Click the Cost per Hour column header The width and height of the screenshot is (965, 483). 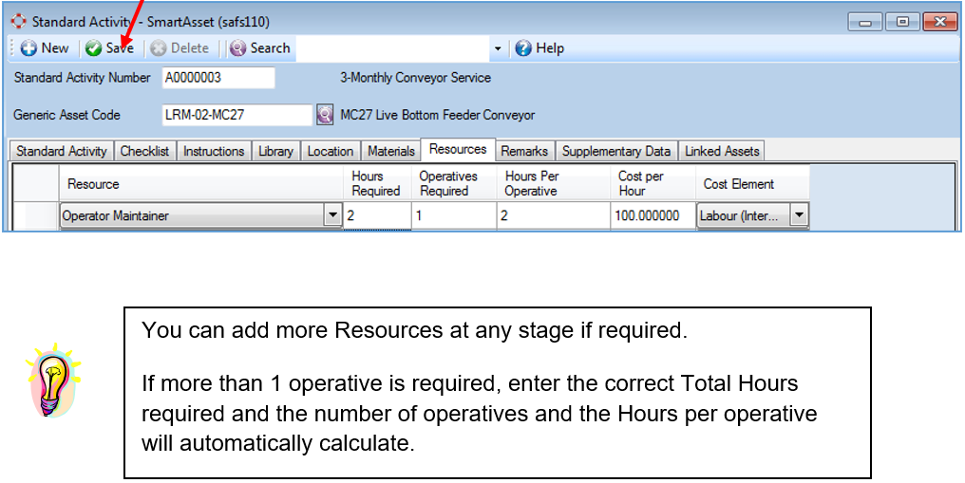(x=653, y=184)
